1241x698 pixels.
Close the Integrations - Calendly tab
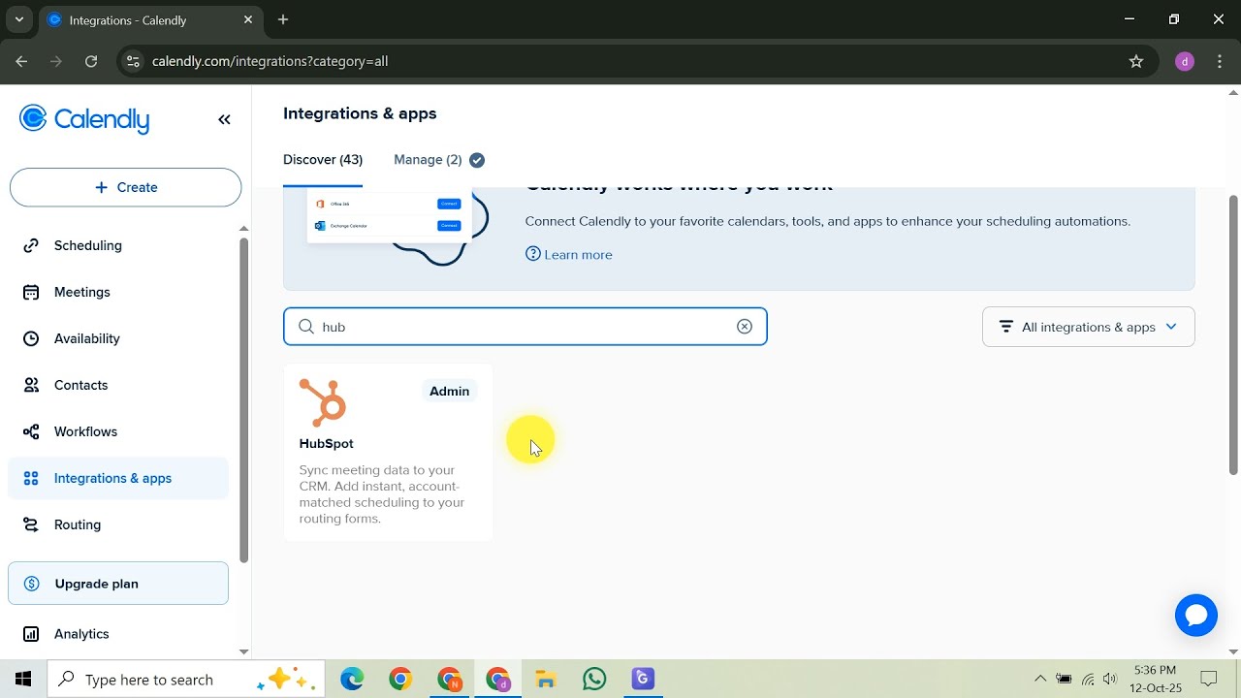tap(248, 19)
